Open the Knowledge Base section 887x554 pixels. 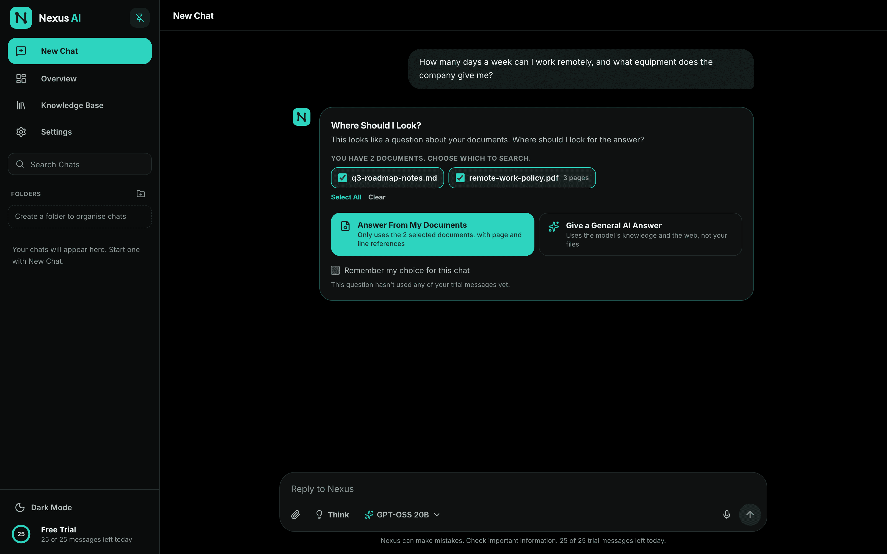80,105
